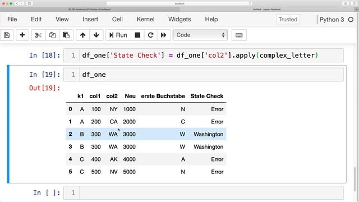
Task: Paste cells below icon
Action: coord(66,35)
